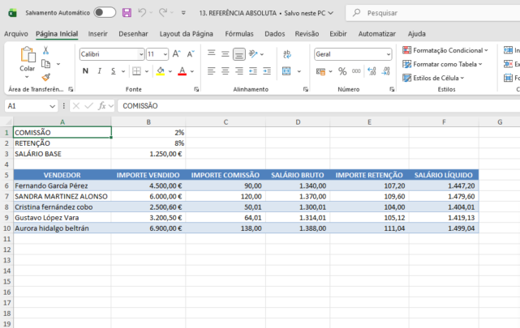Click the Save diskette icon
Image resolution: width=520 pixels, height=328 pixels.
coord(127,13)
